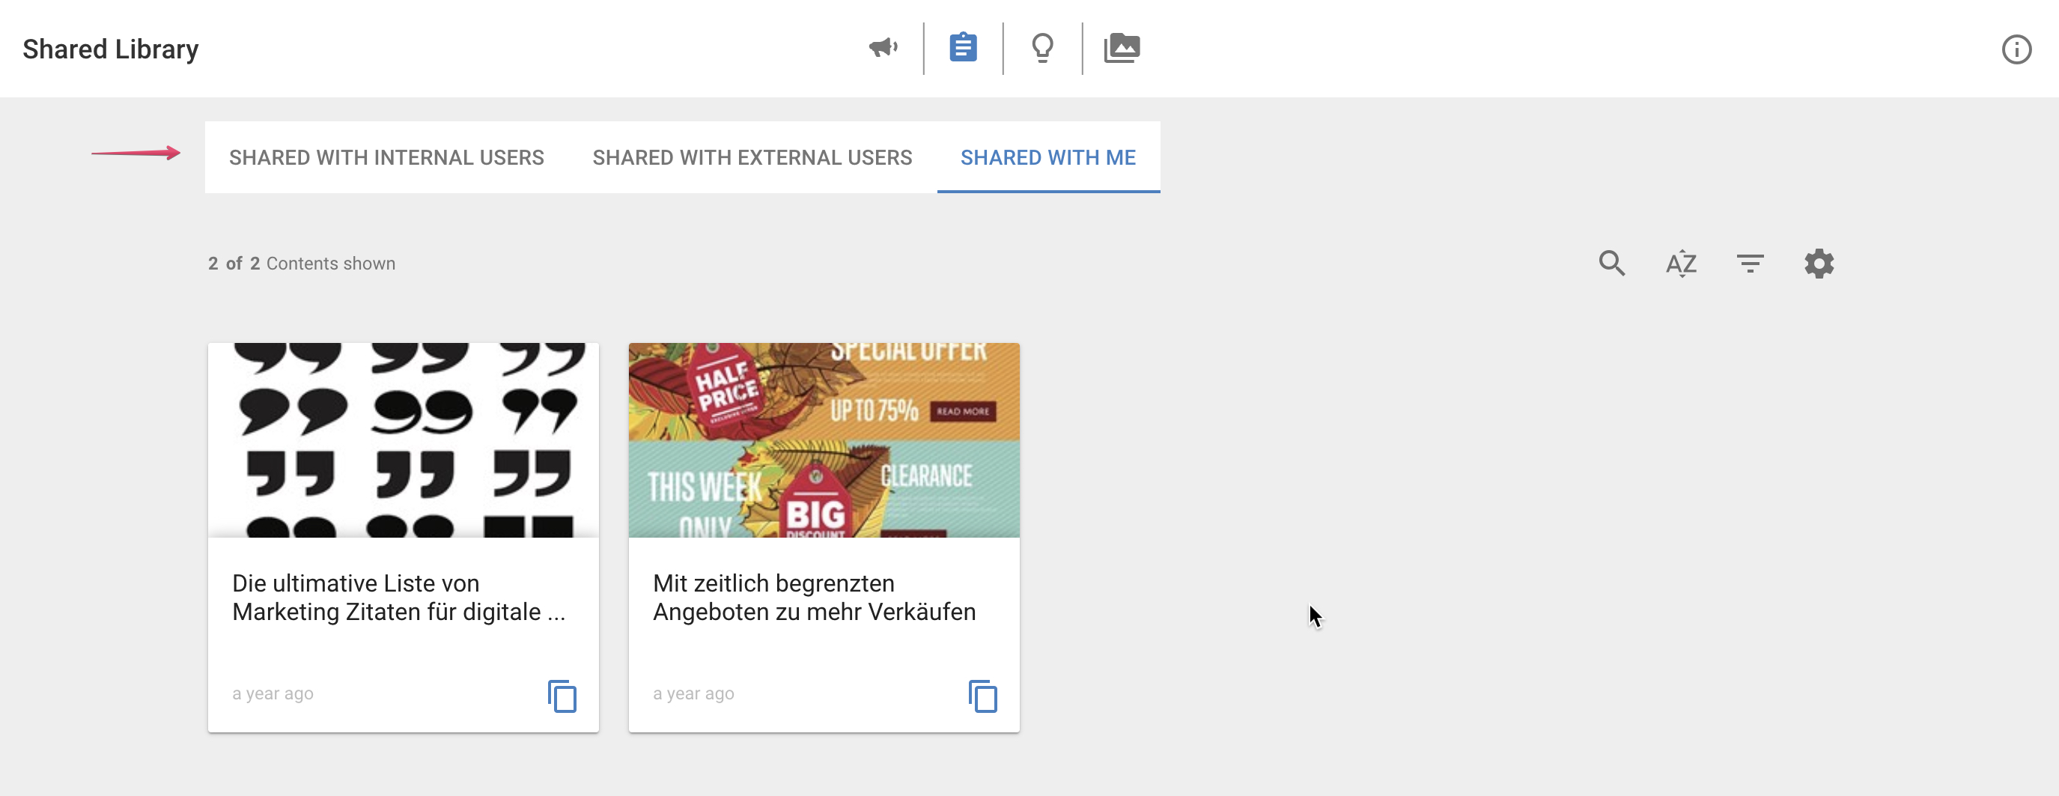Open settings gear icon
2059x796 pixels.
point(1819,263)
